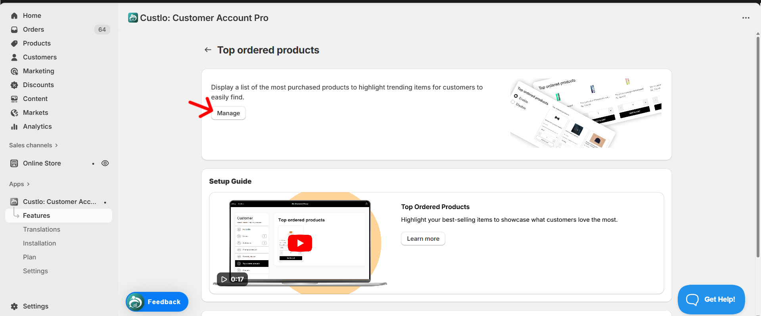Click the Online Store storefront icon
Viewport: 761px width, 316px height.
click(14, 163)
